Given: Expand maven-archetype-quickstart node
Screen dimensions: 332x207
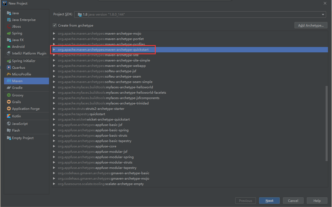Looking at the screenshot, I should tap(54, 50).
